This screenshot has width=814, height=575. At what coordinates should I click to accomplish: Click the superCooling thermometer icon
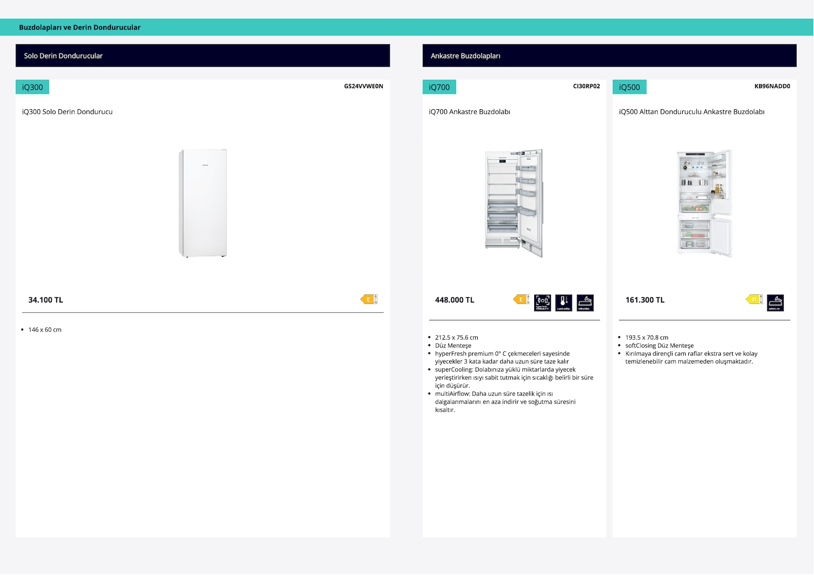tap(564, 302)
